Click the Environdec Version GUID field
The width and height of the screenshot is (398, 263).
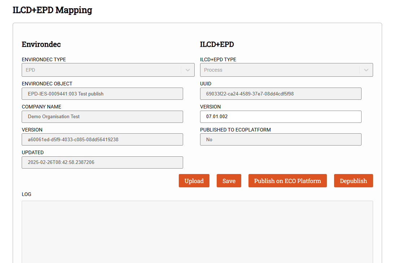point(102,139)
